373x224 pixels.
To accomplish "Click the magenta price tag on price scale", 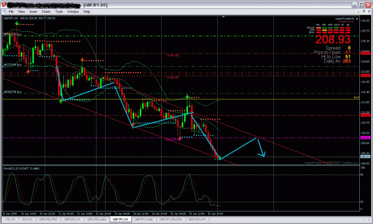I will pyautogui.click(x=365, y=138).
